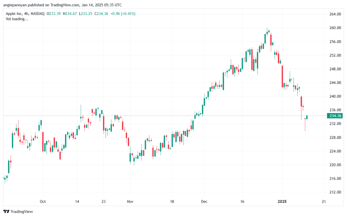Click the 224.00 price axis label
347x217 pixels.
(335, 151)
